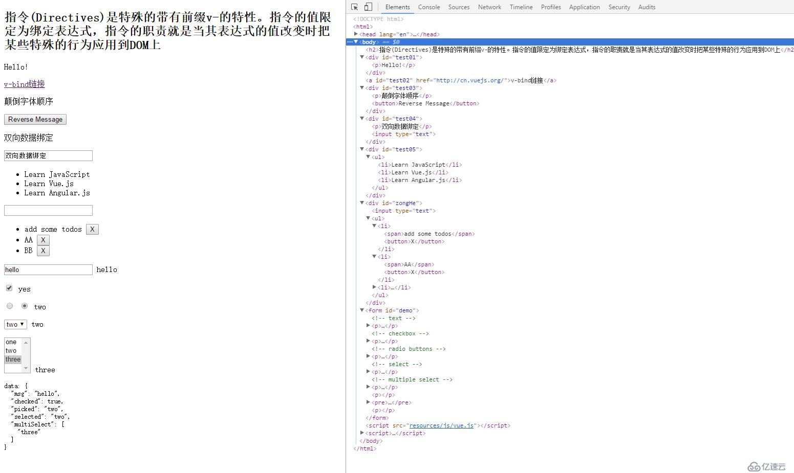
Task: Open the Audits tab
Action: click(647, 7)
